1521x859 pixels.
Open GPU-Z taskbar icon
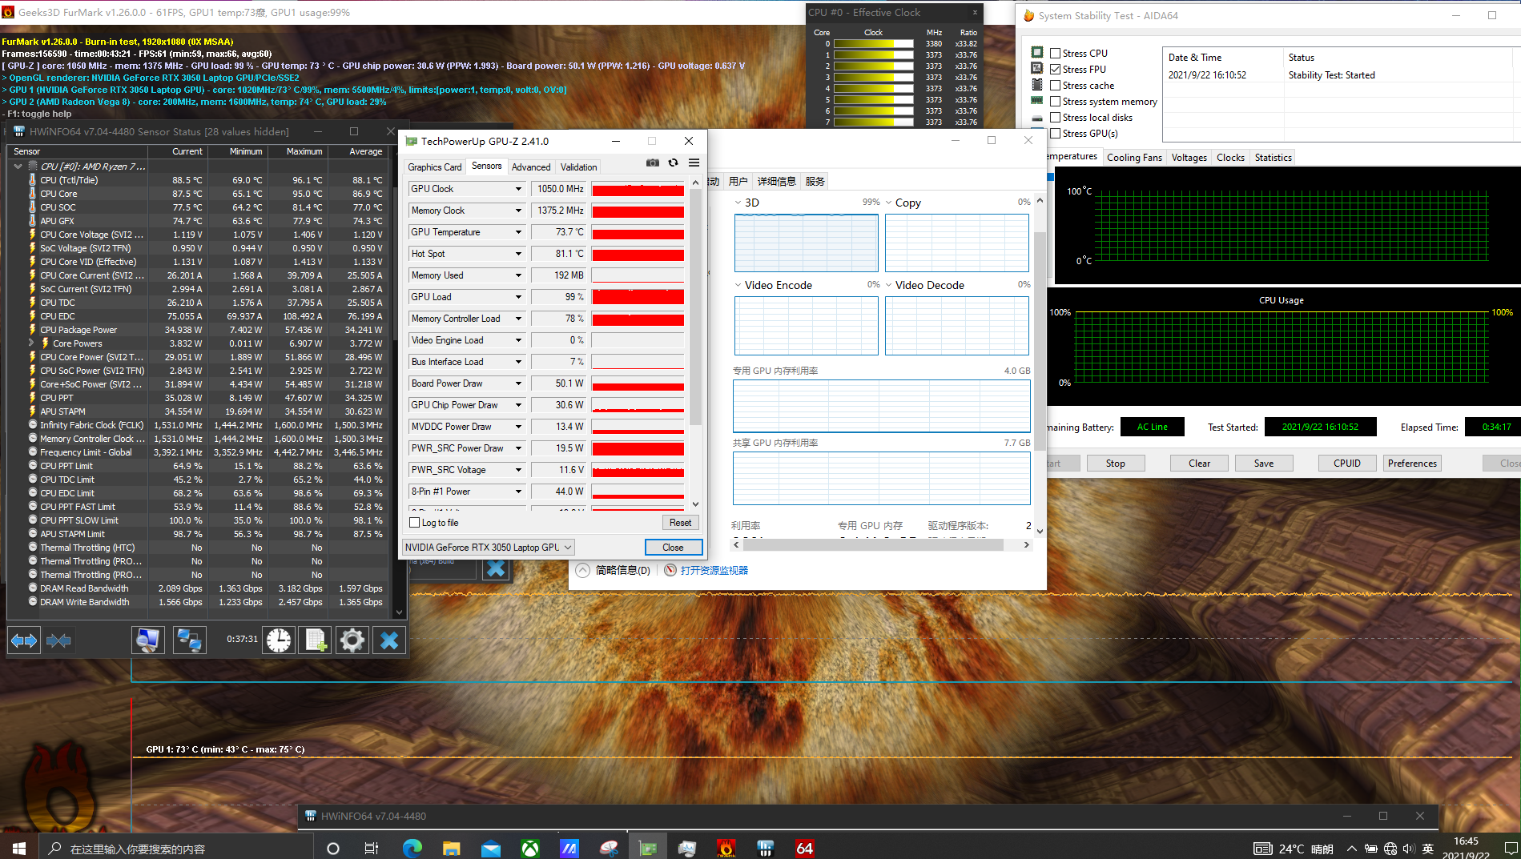(648, 848)
